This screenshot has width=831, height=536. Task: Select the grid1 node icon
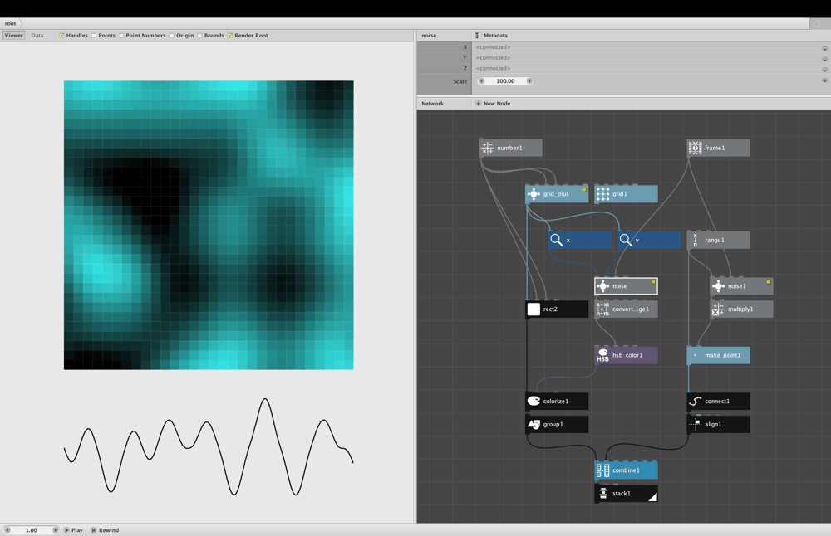(x=602, y=194)
